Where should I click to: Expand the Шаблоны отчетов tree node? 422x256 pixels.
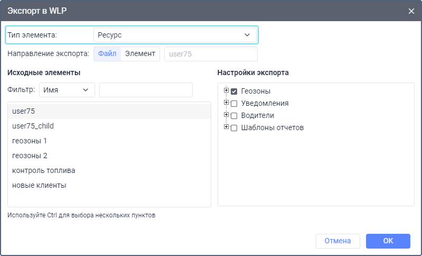click(226, 127)
